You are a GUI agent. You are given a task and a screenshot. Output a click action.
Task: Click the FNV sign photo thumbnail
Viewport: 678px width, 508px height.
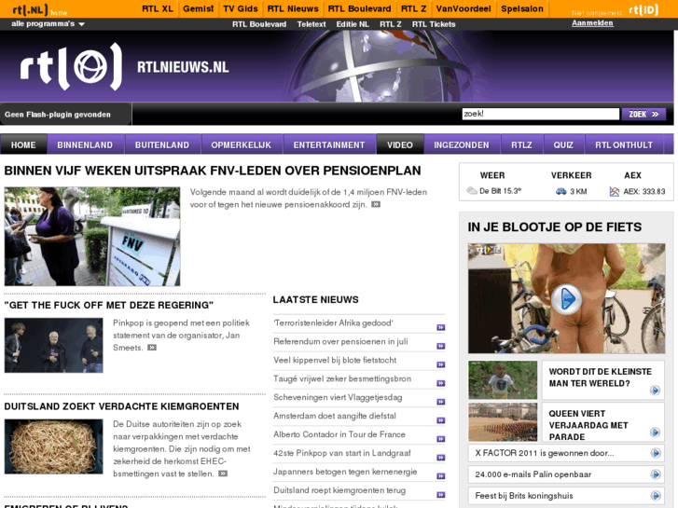tap(92, 237)
